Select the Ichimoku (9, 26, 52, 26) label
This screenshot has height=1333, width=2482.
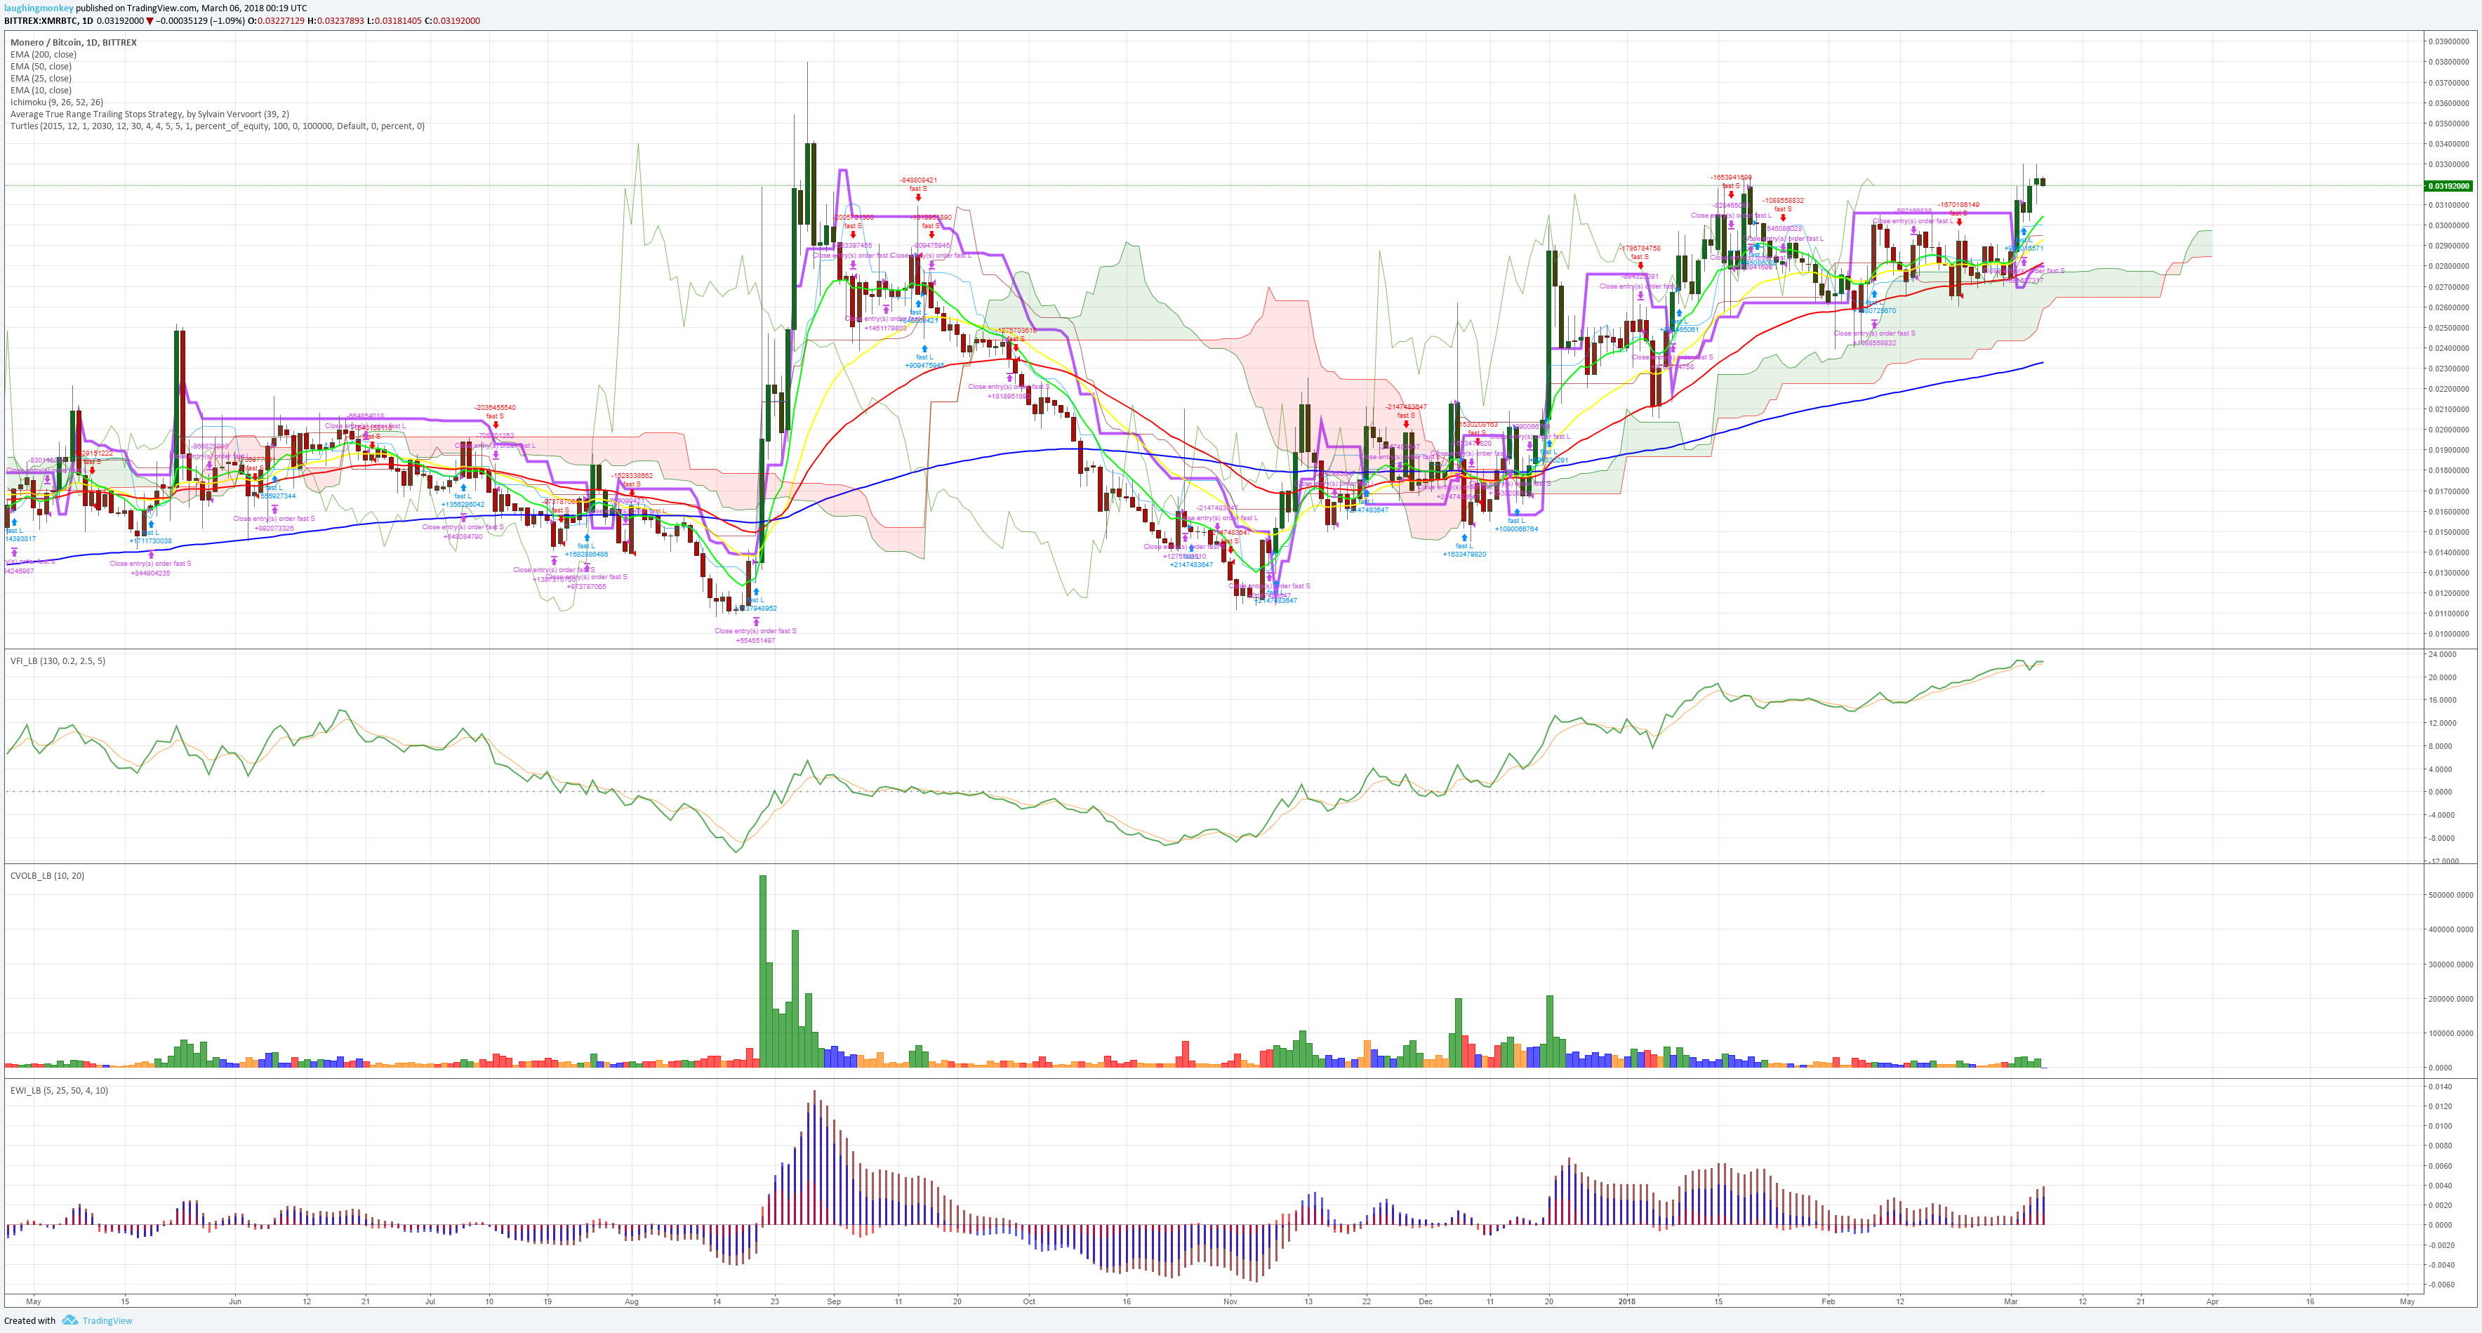pyautogui.click(x=57, y=102)
